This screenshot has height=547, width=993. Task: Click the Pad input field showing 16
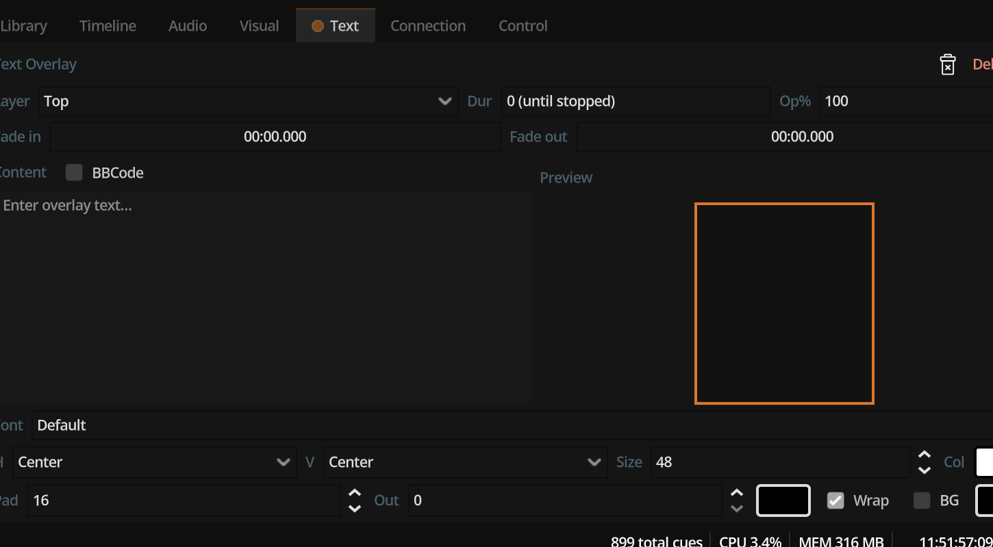184,501
